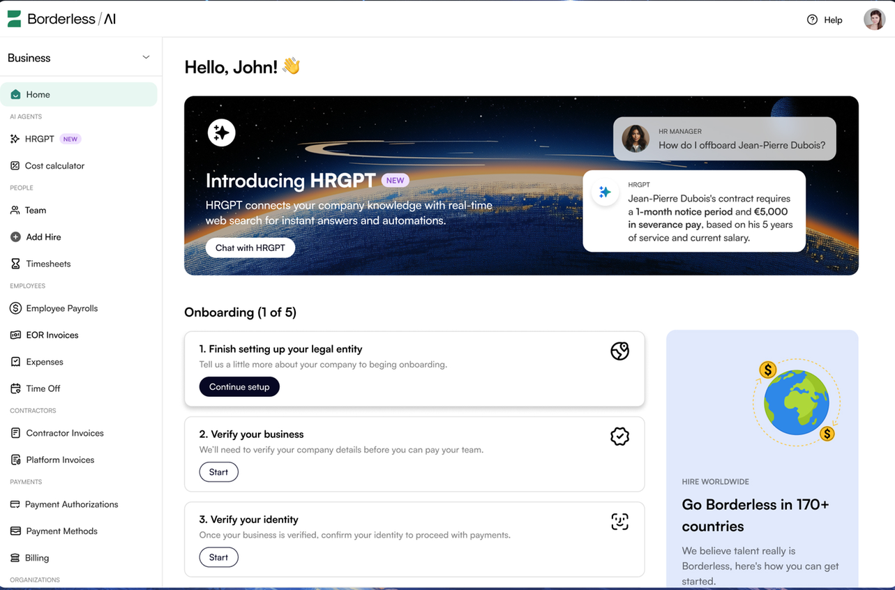The width and height of the screenshot is (895, 590).
Task: Click the Payment Authorizations card icon
Action: (15, 504)
